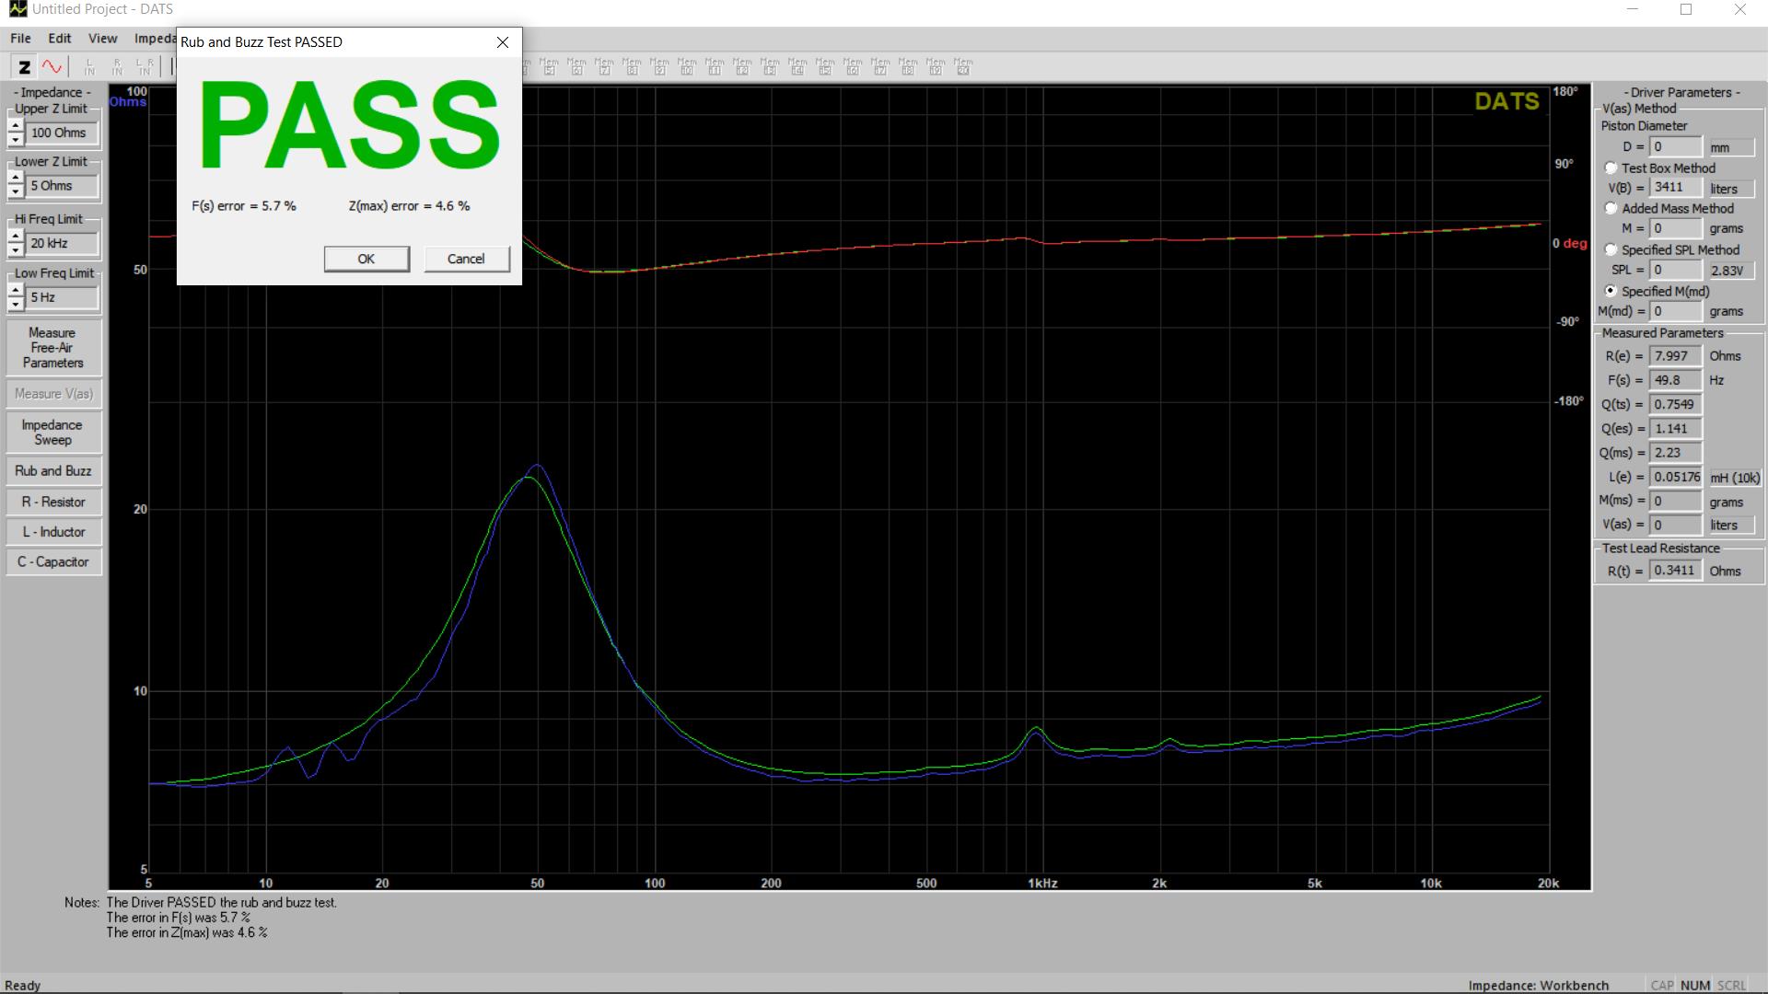1768x994 pixels.
Task: Click the Q(ts) 0.7549 measured value
Action: tap(1676, 404)
